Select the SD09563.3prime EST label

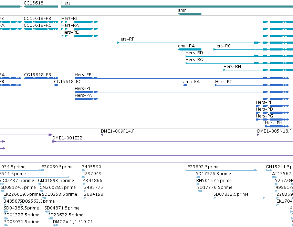(37, 201)
